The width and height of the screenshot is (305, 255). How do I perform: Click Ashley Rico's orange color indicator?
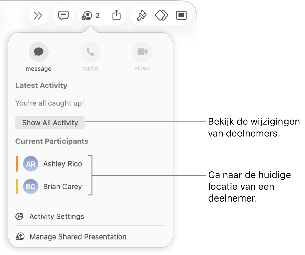[x=17, y=164]
